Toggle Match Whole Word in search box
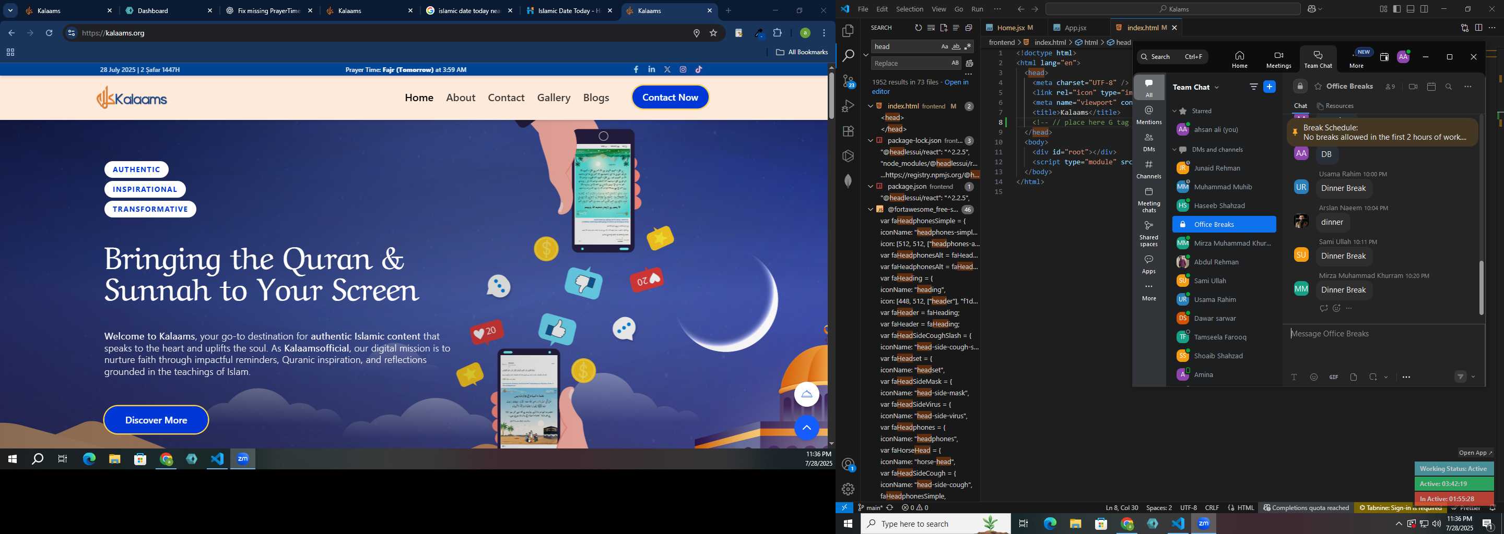 click(956, 46)
